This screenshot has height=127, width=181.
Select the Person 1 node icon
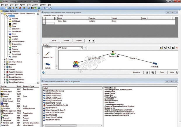tap(113, 54)
